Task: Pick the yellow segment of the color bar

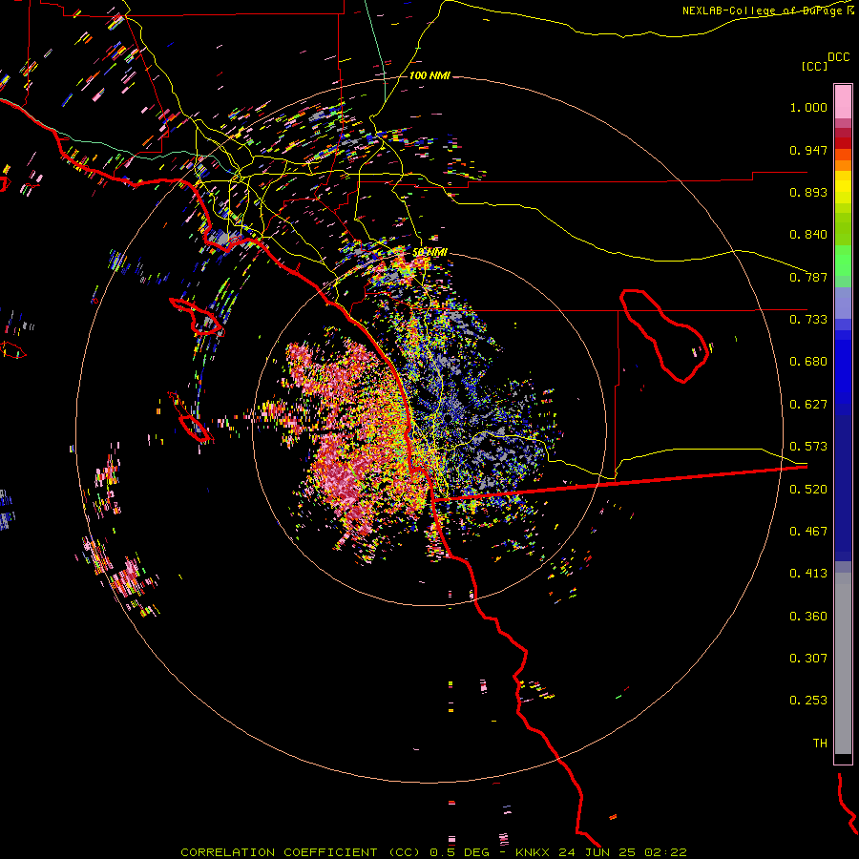Action: coord(843,187)
